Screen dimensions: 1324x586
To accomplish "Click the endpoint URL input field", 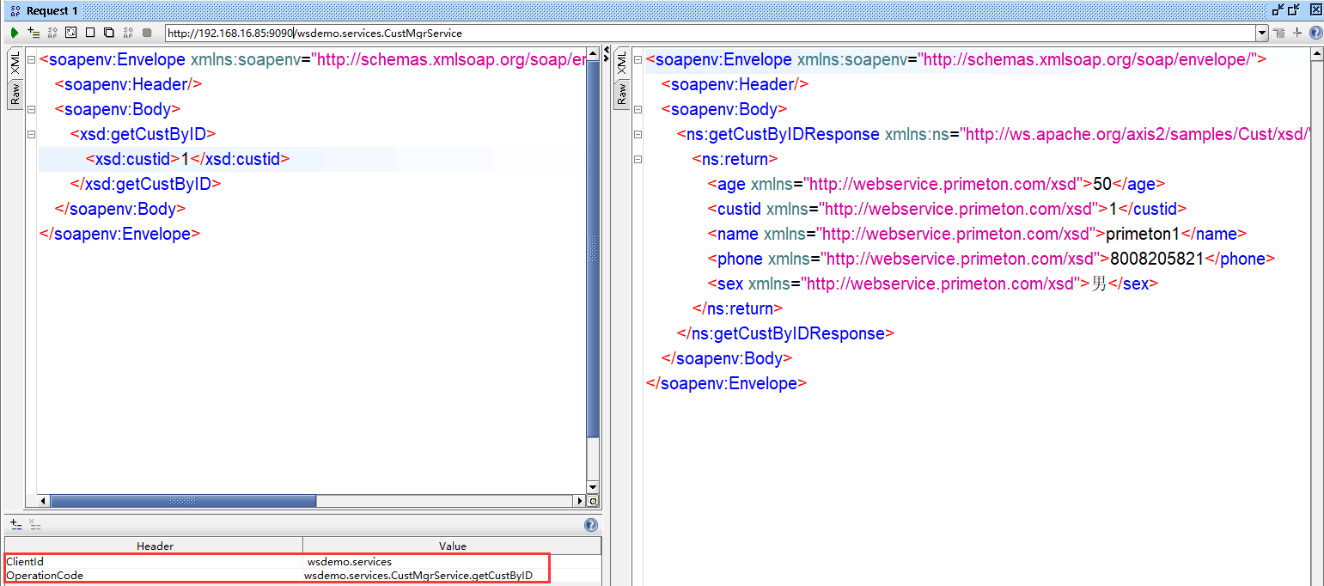I will [x=687, y=34].
